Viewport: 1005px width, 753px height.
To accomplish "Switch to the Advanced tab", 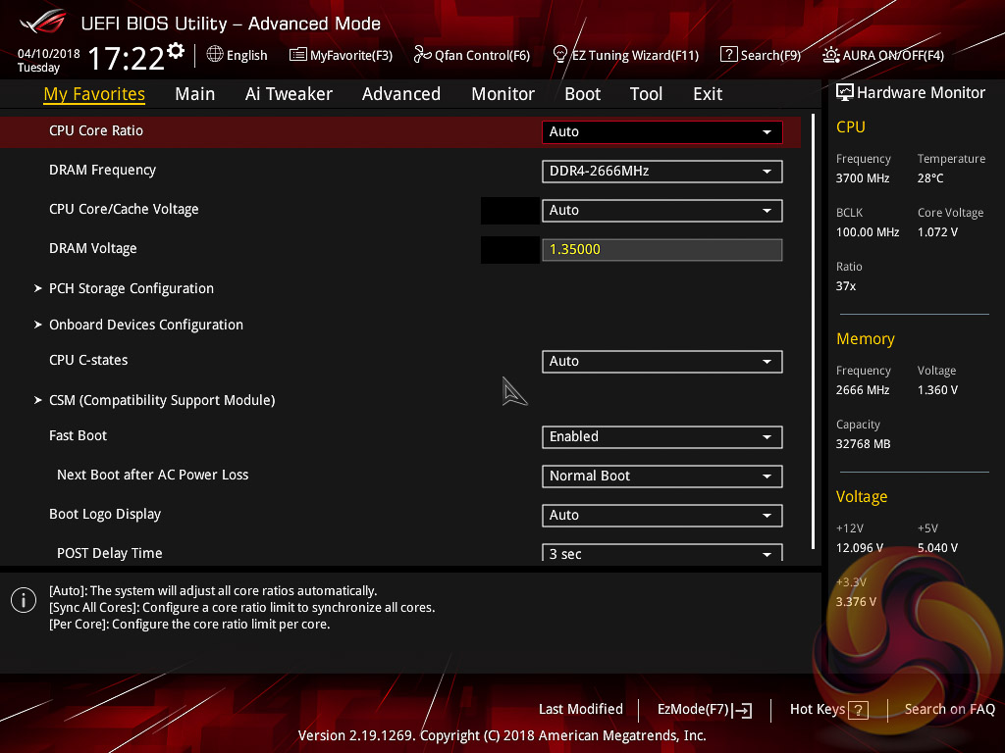I will [401, 94].
